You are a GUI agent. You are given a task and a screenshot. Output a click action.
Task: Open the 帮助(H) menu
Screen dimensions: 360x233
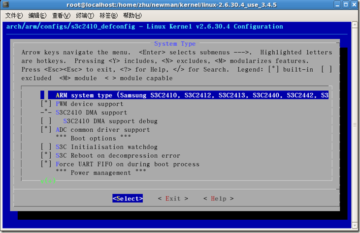point(132,16)
